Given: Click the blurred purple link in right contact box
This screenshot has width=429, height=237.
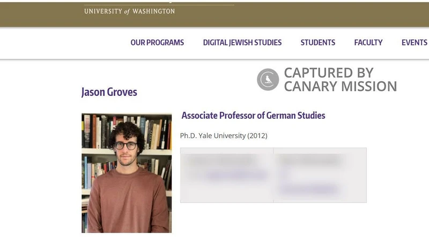Looking at the screenshot, I should pos(309,189).
